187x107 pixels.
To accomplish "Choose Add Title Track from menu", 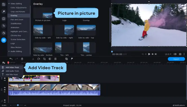I will [12, 75].
